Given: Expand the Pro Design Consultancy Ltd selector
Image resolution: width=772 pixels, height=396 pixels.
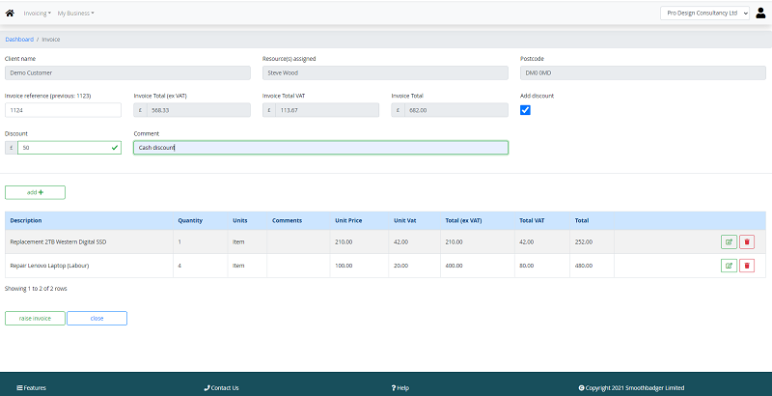Looking at the screenshot, I should 704,14.
